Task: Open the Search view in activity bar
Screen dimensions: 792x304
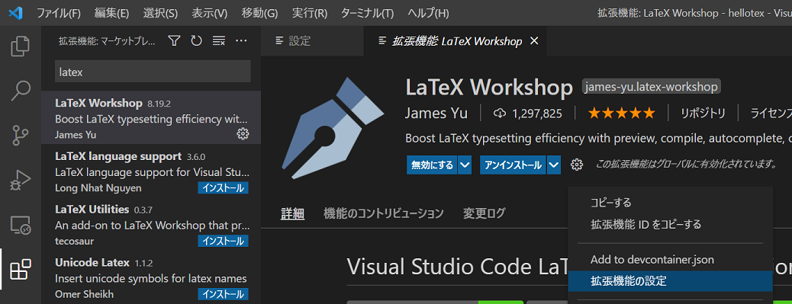Action: tap(21, 91)
